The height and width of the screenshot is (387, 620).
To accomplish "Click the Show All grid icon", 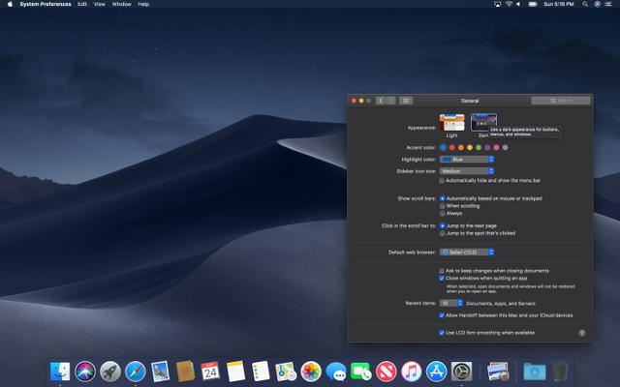I will 406,101.
